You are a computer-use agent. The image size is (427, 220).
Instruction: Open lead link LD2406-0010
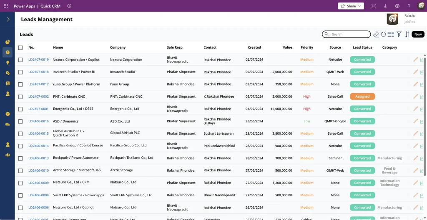coord(38,171)
